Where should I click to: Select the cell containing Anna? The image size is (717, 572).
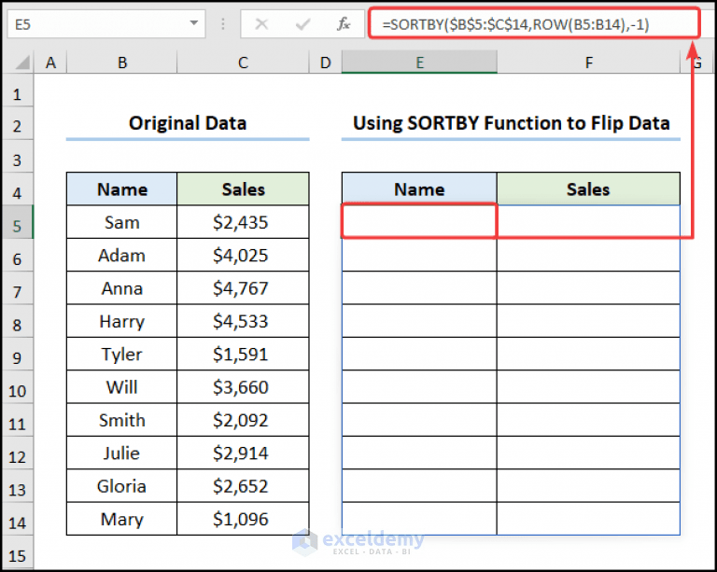pos(122,288)
